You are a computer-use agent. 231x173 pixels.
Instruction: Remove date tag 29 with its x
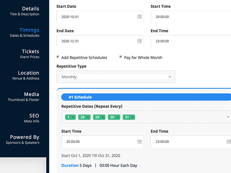(103, 117)
